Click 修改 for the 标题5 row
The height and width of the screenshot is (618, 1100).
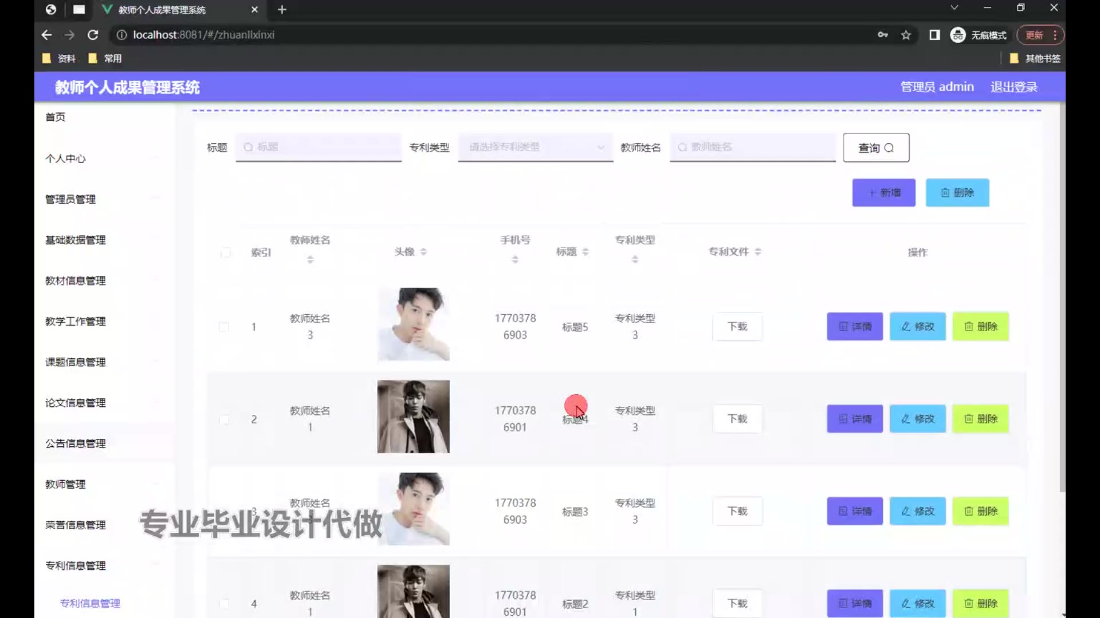pos(918,327)
